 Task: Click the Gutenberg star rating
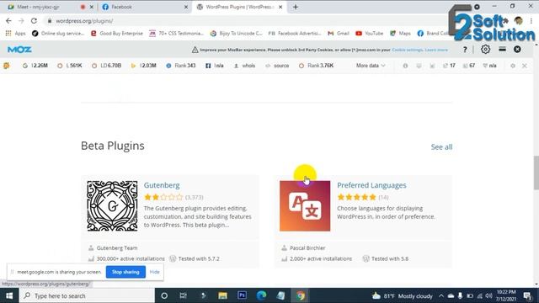point(163,197)
